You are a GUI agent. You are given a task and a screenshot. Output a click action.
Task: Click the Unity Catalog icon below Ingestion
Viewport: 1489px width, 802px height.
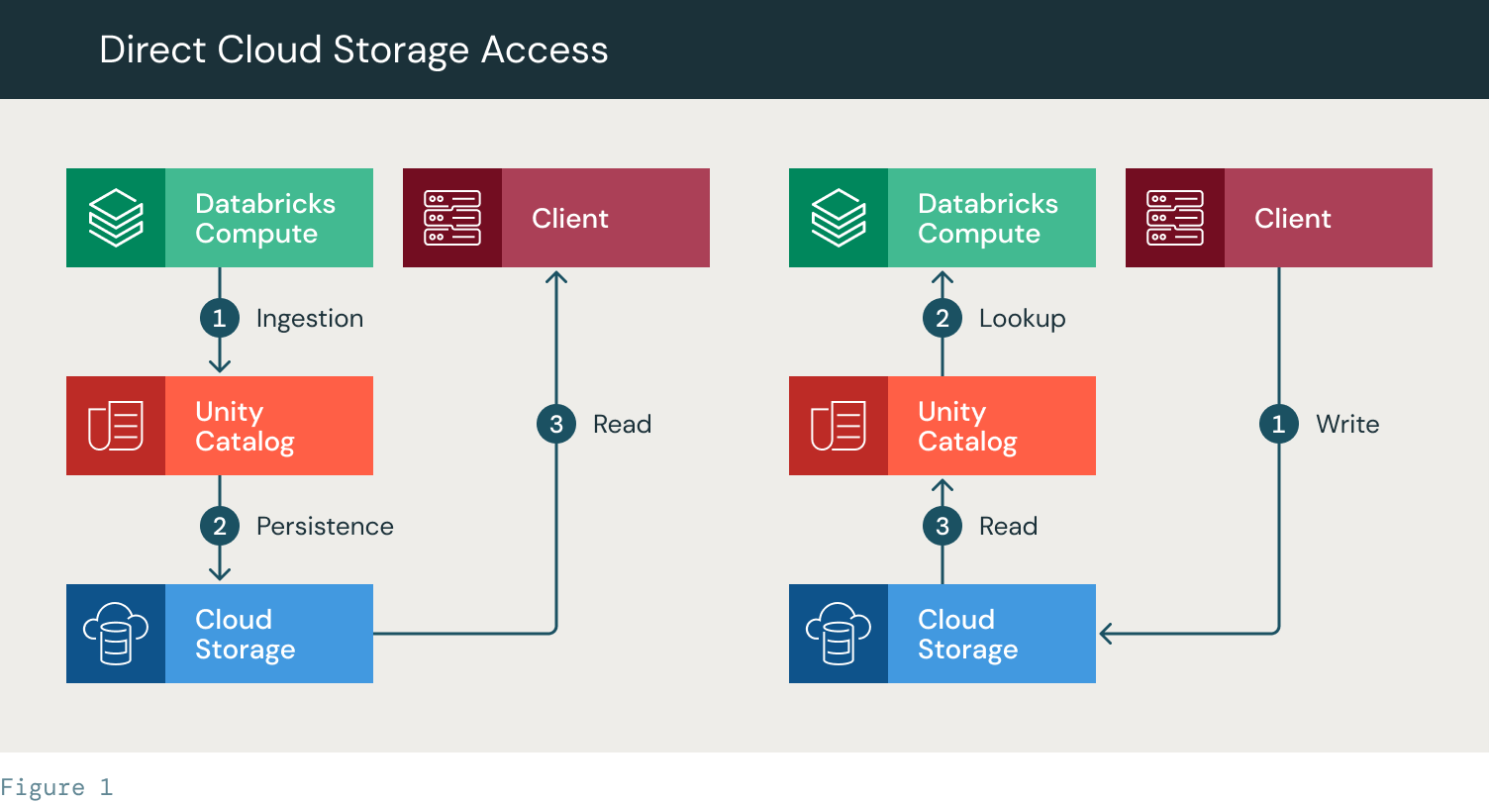[116, 426]
